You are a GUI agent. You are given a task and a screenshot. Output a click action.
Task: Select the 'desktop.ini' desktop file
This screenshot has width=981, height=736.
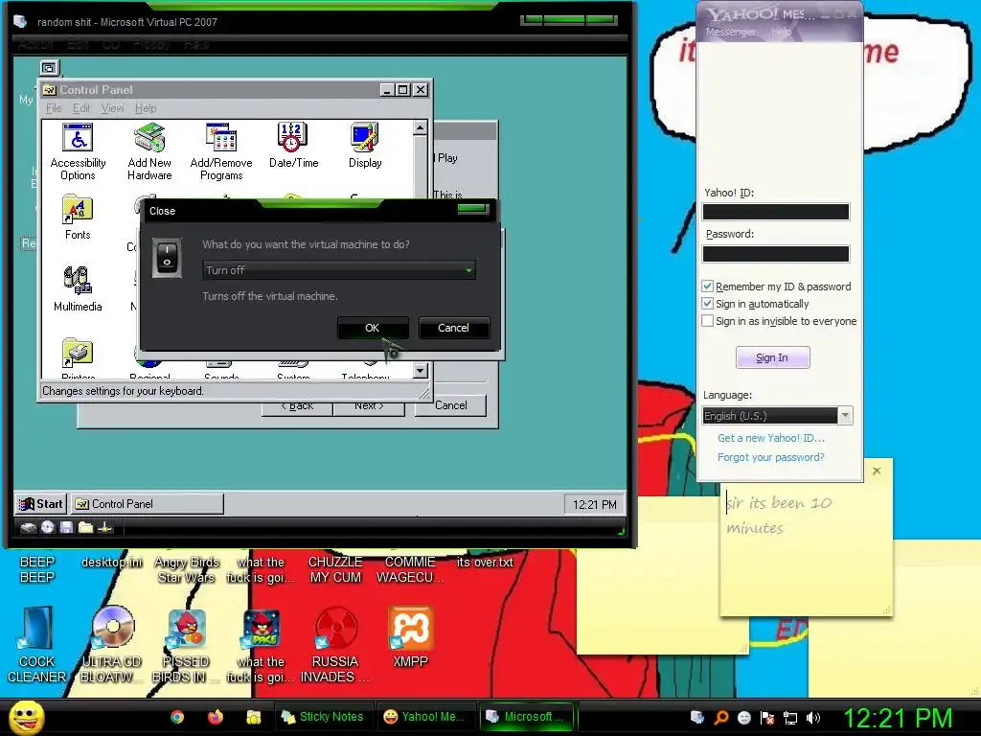[112, 562]
